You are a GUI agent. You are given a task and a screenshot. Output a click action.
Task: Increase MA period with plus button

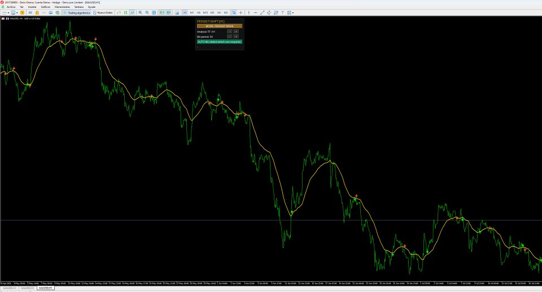tap(236, 37)
